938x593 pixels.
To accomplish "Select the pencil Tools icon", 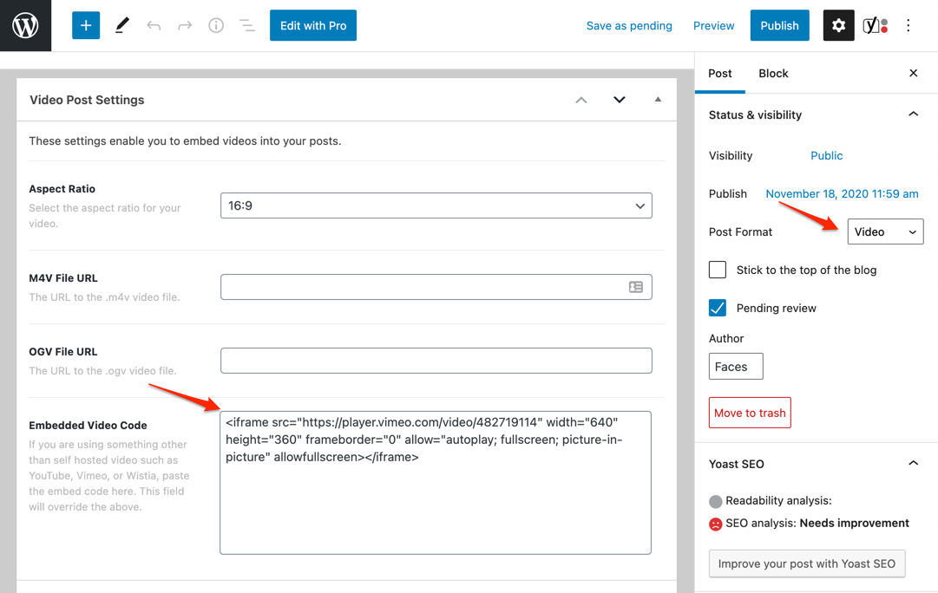I will 122,25.
